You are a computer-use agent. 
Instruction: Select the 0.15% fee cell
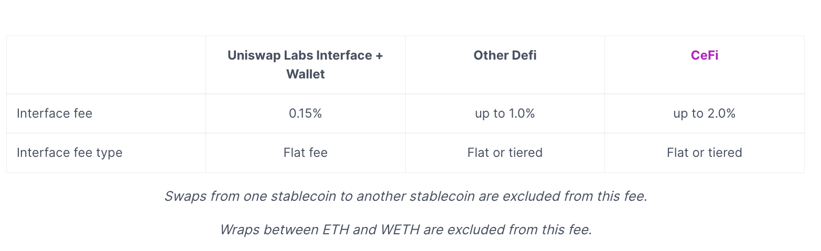[x=306, y=113]
